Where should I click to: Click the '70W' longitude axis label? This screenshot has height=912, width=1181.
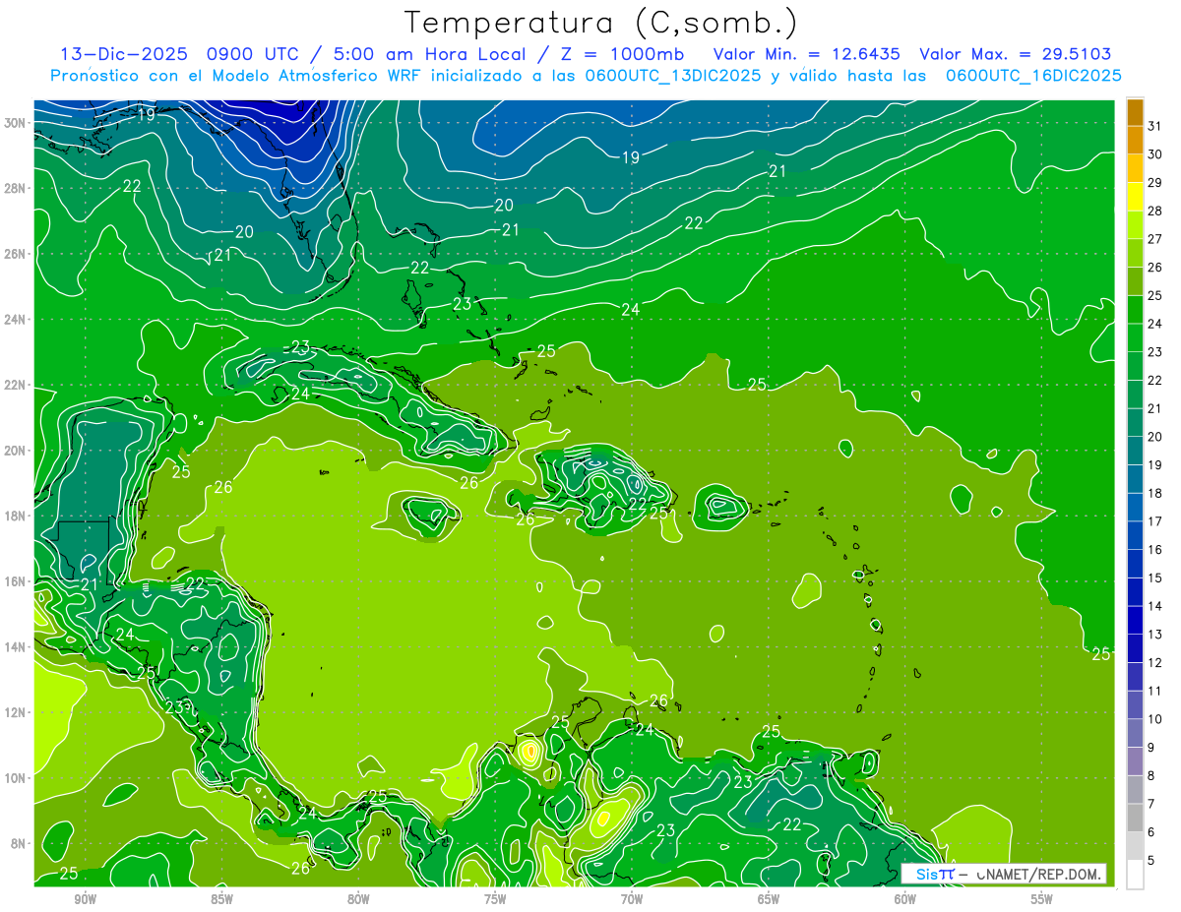point(632,899)
